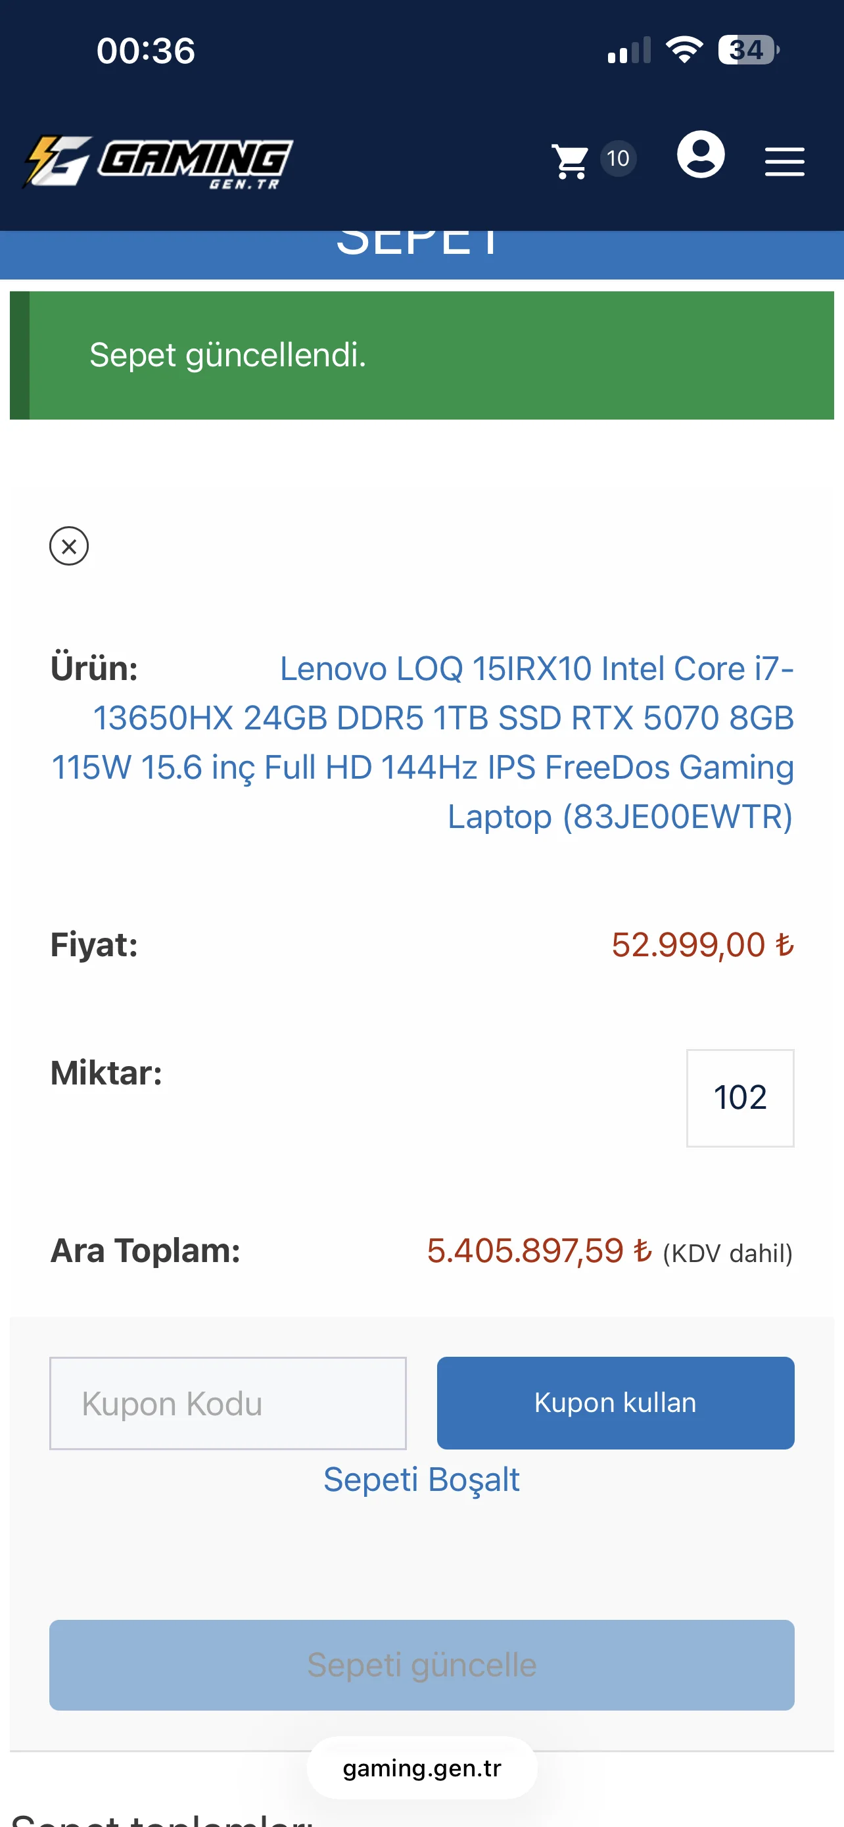The width and height of the screenshot is (844, 1827).
Task: Tap the 52.999,00 ₺ price
Action: [702, 944]
